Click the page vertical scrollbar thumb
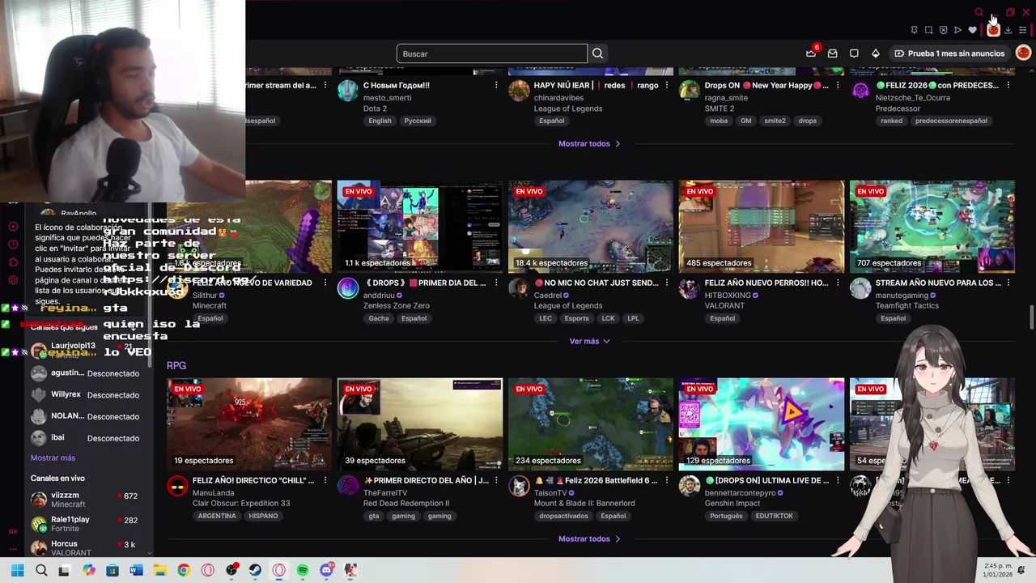Screen dimensions: 1036x583 click(x=1031, y=317)
